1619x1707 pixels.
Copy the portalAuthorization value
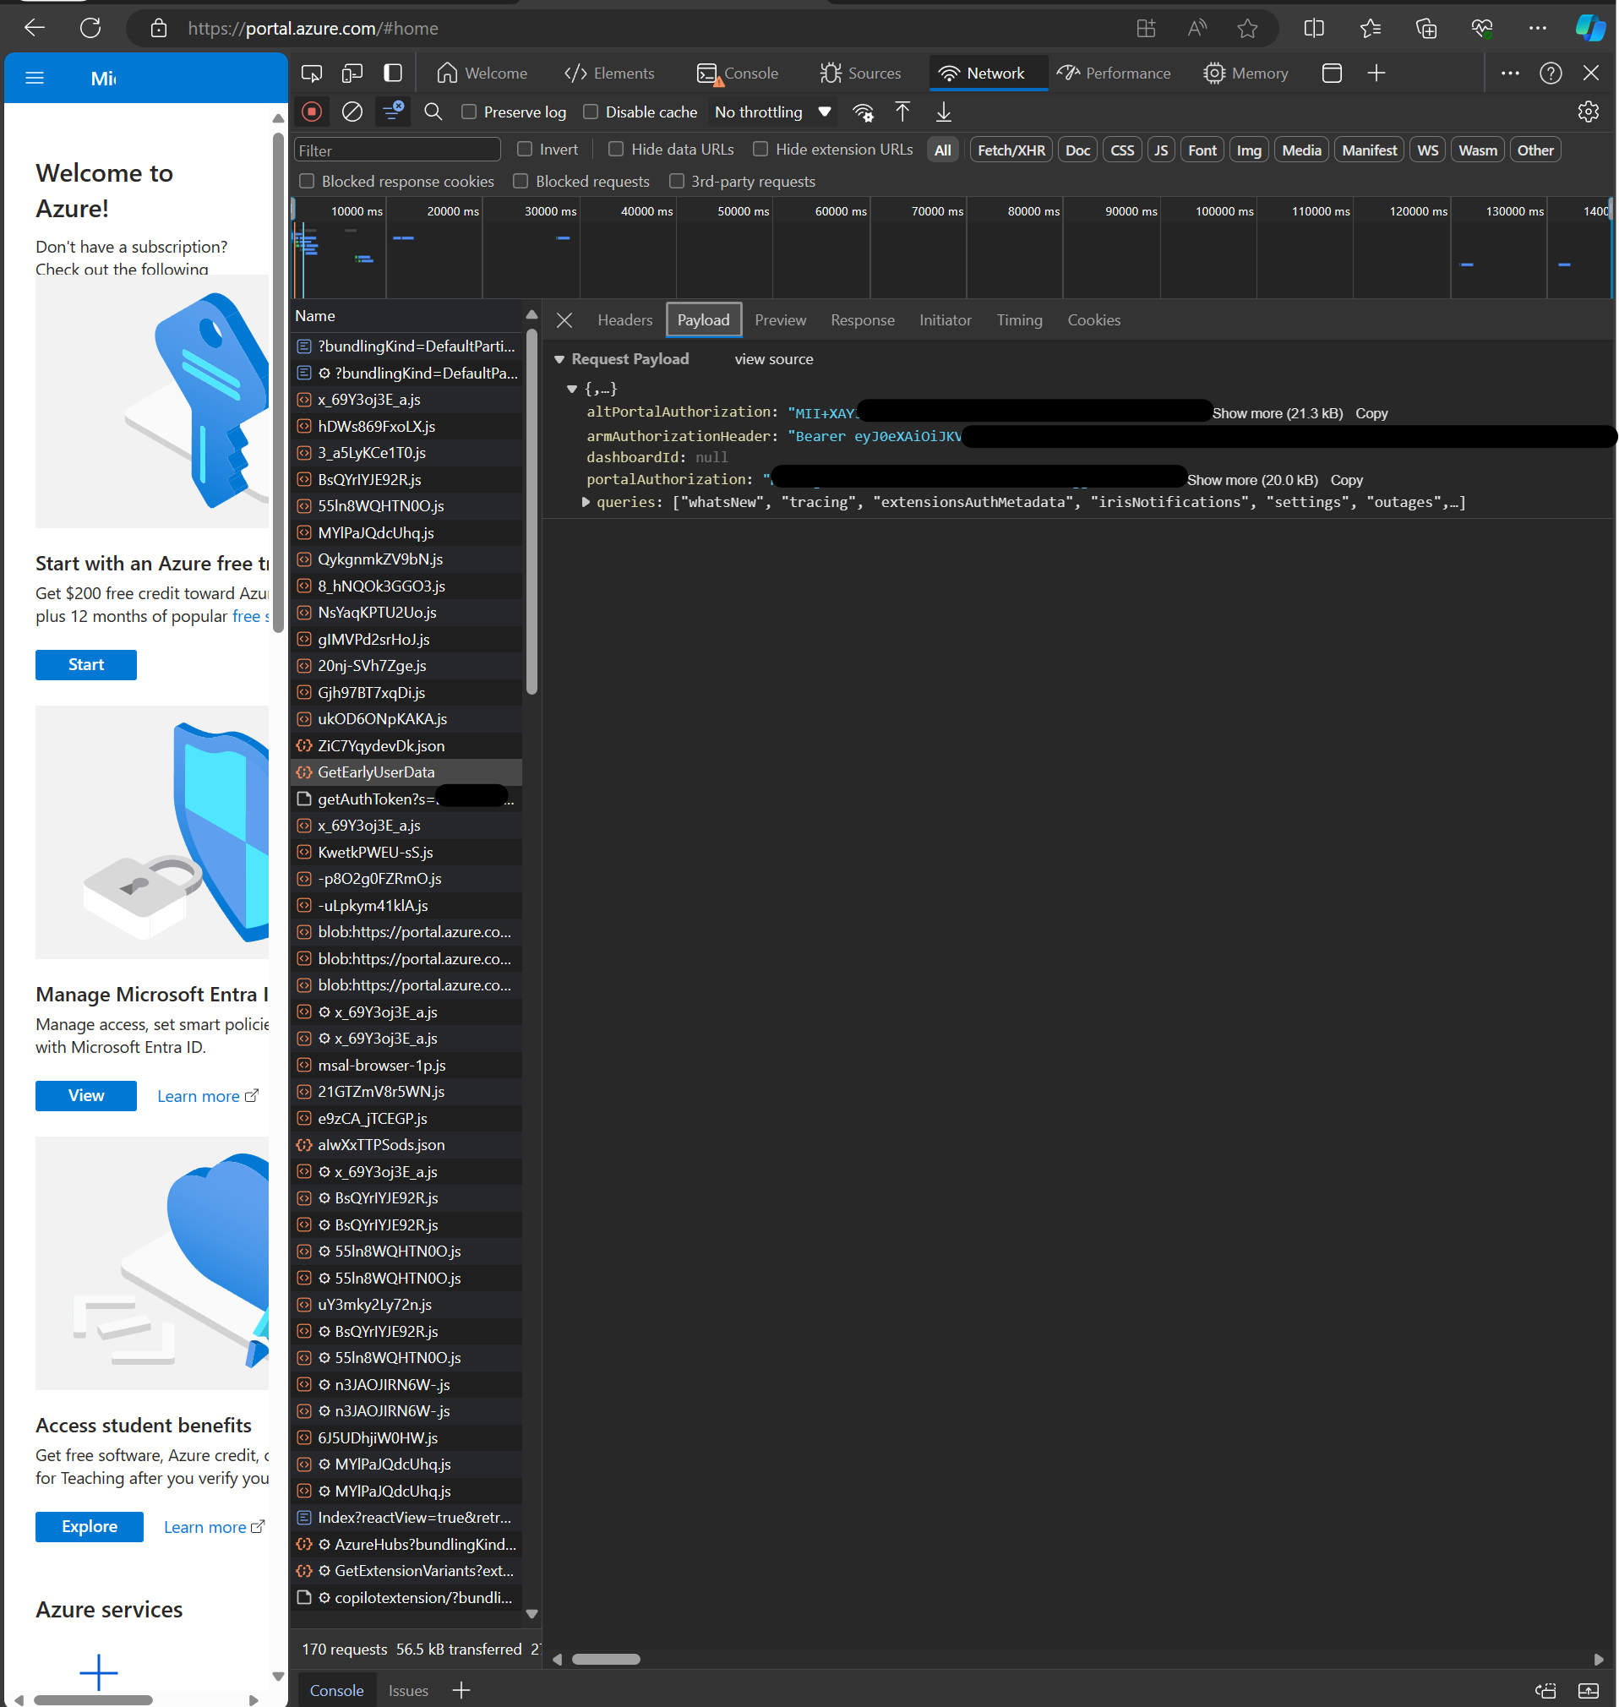[x=1346, y=480]
